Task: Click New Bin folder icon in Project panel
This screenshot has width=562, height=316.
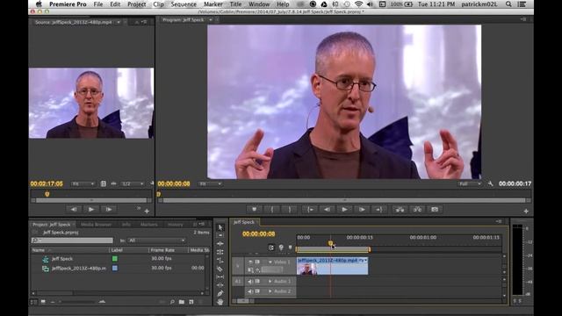Action: pos(182,302)
